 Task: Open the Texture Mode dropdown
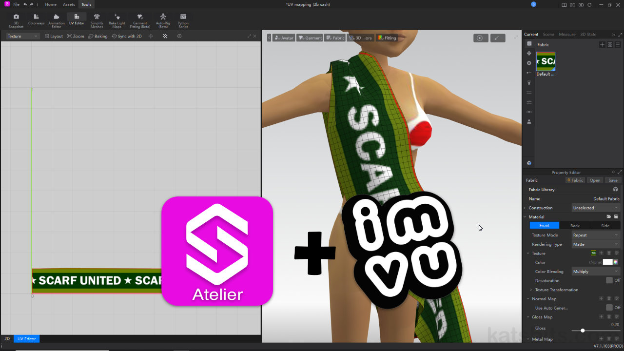595,235
